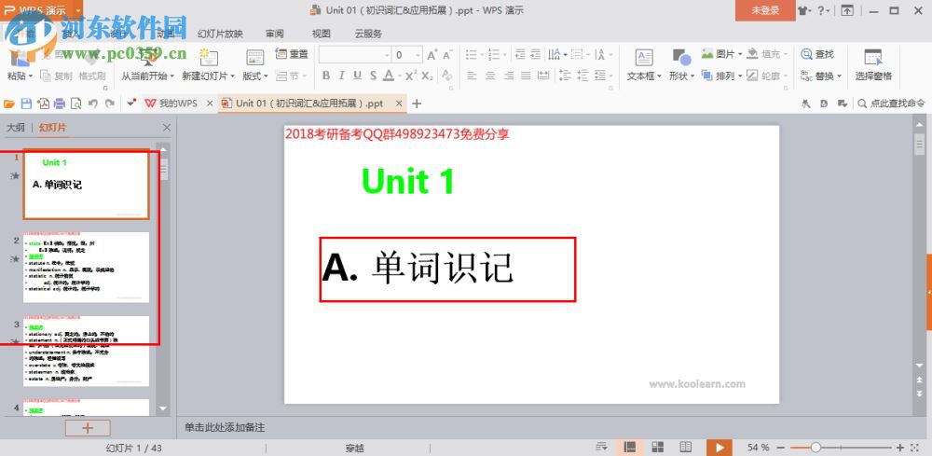Decrease the font size with the smaller A icon
The height and width of the screenshot is (456, 932).
[x=447, y=55]
